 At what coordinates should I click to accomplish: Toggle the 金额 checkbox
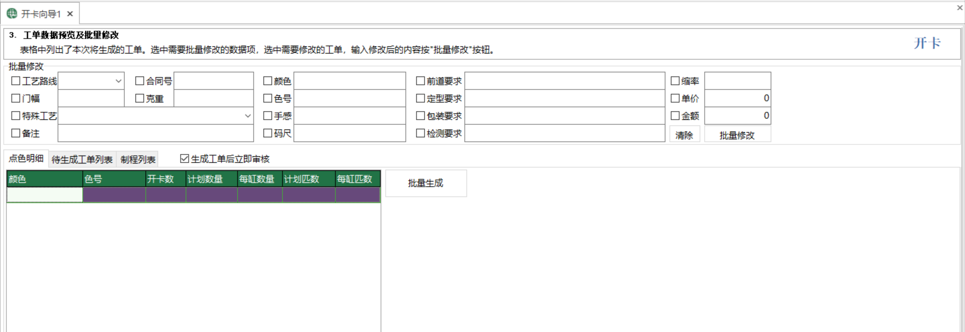coord(675,116)
